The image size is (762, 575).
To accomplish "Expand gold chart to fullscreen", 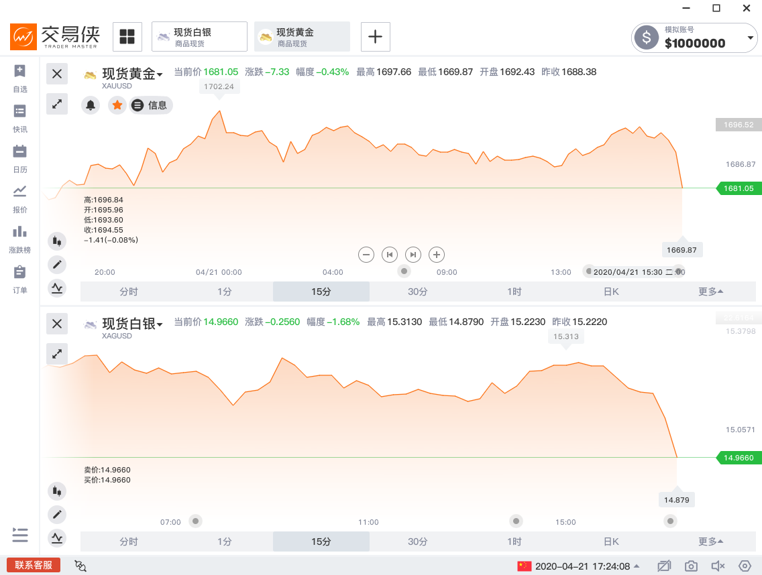I will point(57,103).
